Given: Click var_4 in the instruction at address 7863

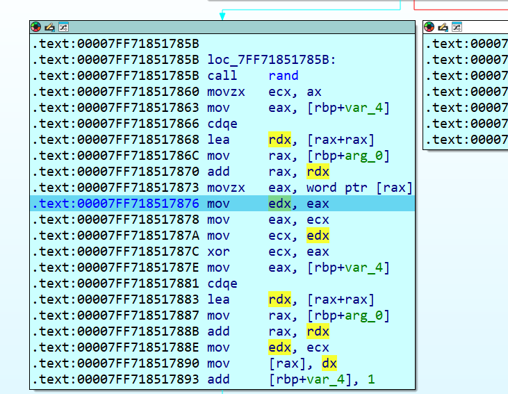Looking at the screenshot, I should click(x=364, y=108).
